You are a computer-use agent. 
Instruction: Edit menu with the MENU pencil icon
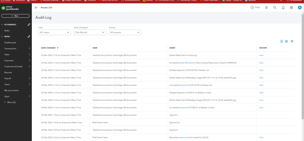29,36
